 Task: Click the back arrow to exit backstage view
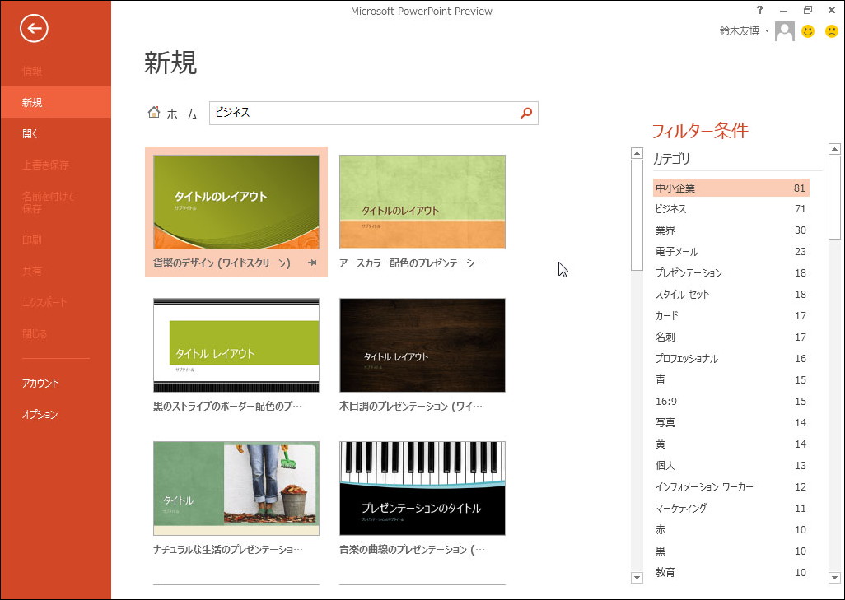[x=32, y=29]
